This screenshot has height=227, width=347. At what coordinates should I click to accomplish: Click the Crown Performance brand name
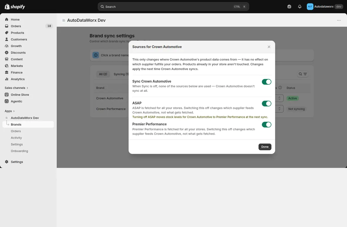point(111,109)
